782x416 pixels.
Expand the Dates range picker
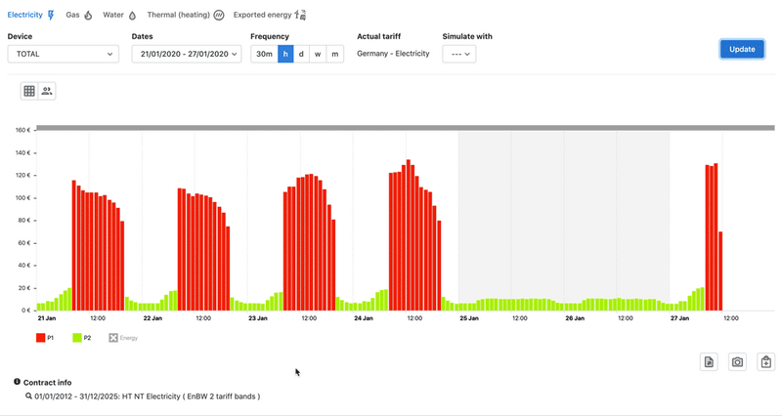(x=186, y=54)
